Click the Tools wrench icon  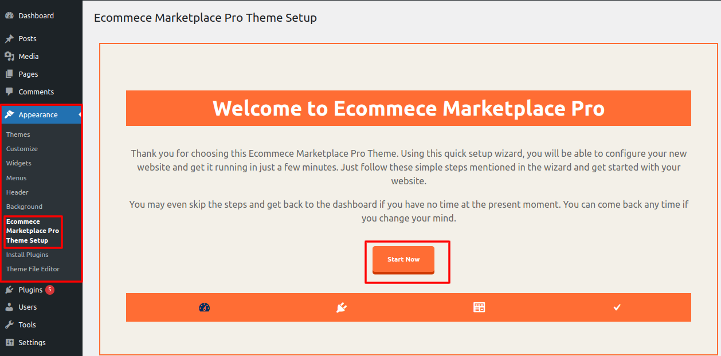click(x=9, y=325)
